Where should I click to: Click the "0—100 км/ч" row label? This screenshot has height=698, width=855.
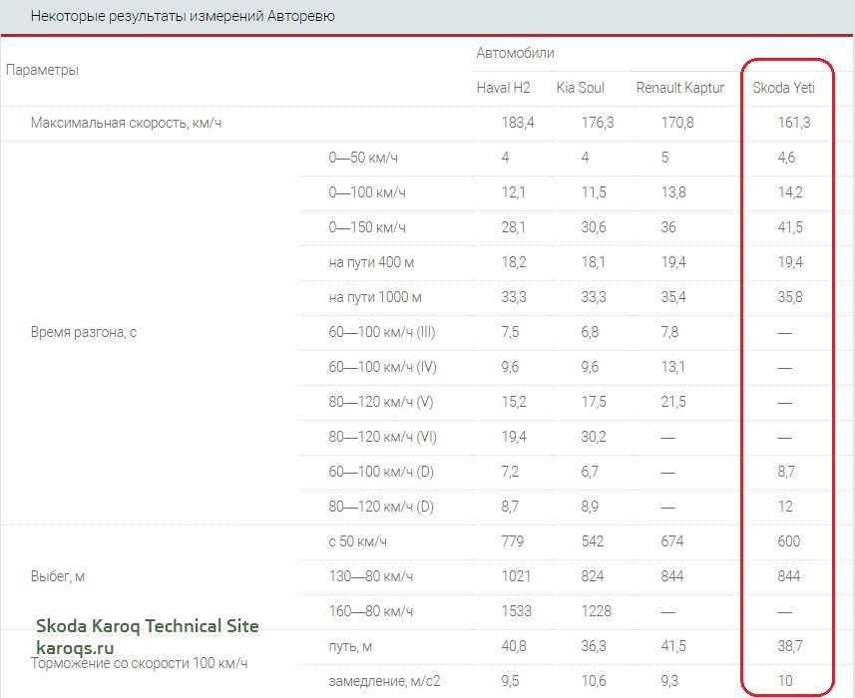pyautogui.click(x=367, y=192)
